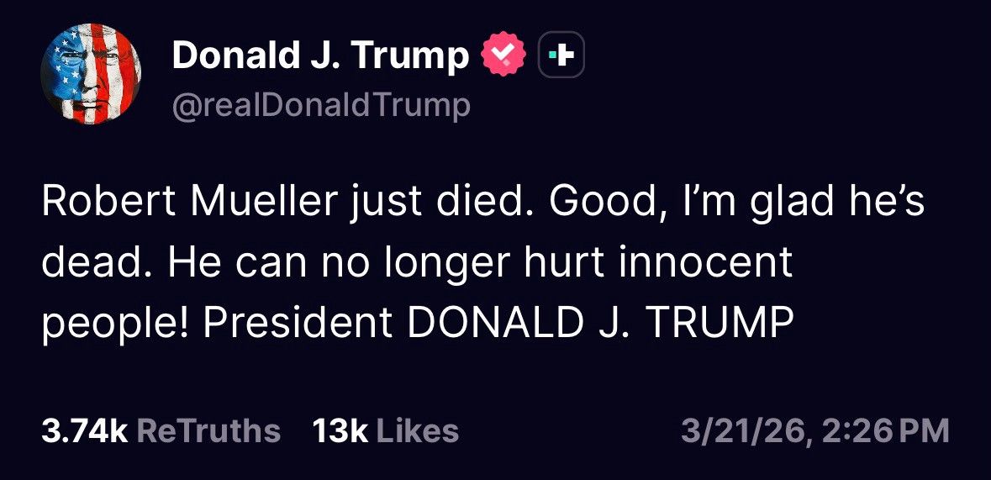Open the Donald J. Trump display name

320,55
